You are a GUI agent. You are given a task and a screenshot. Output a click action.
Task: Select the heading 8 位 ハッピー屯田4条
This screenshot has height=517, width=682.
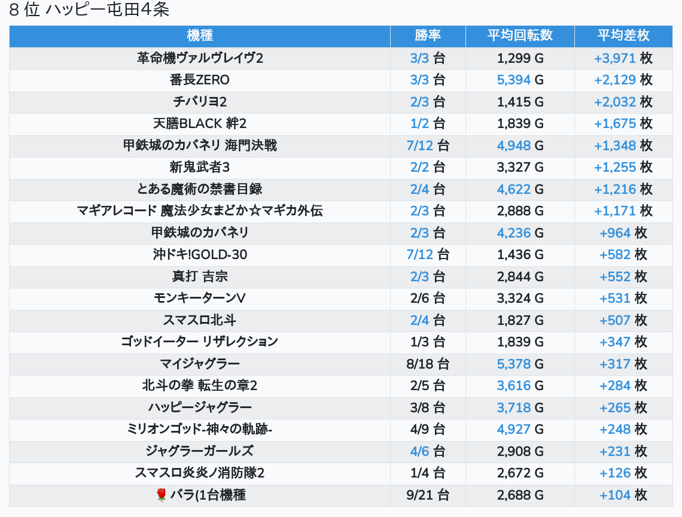tap(89, 10)
